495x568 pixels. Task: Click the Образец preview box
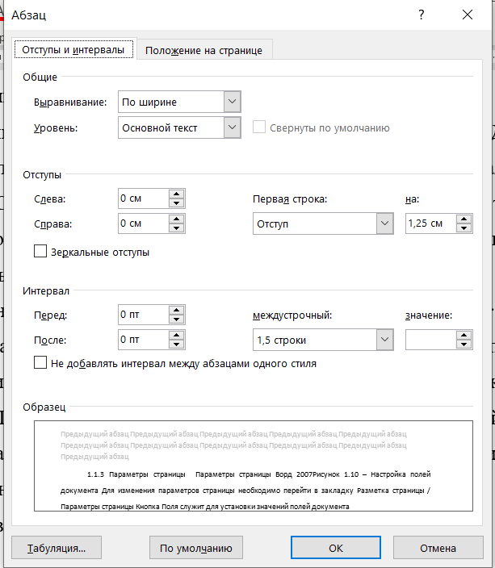coord(254,466)
